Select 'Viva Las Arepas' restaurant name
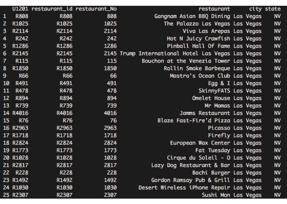The image size is (287, 204). 206,31
